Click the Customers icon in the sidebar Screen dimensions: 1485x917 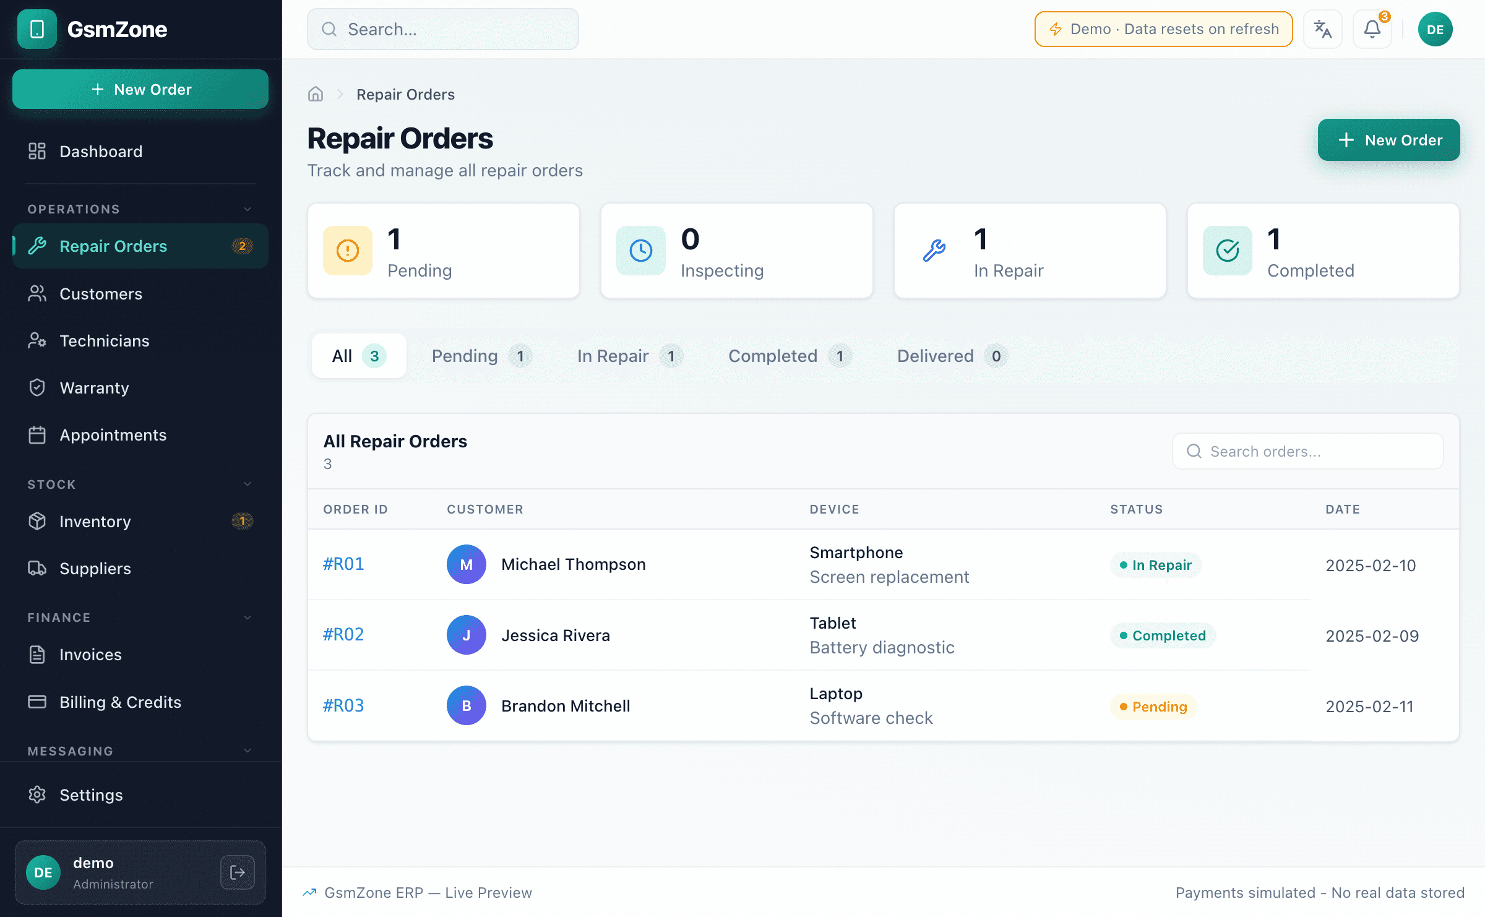(38, 294)
